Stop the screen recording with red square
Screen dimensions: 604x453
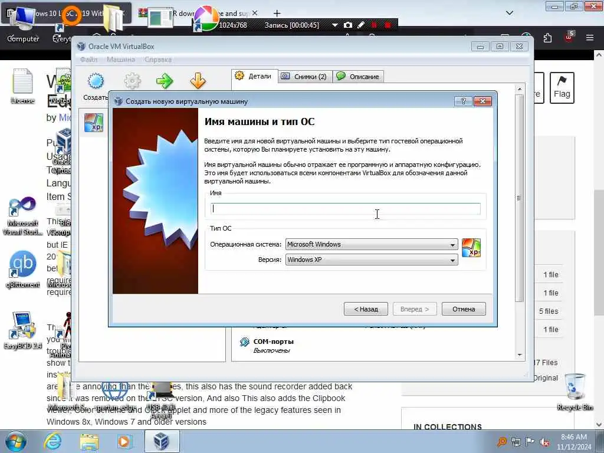click(x=388, y=25)
